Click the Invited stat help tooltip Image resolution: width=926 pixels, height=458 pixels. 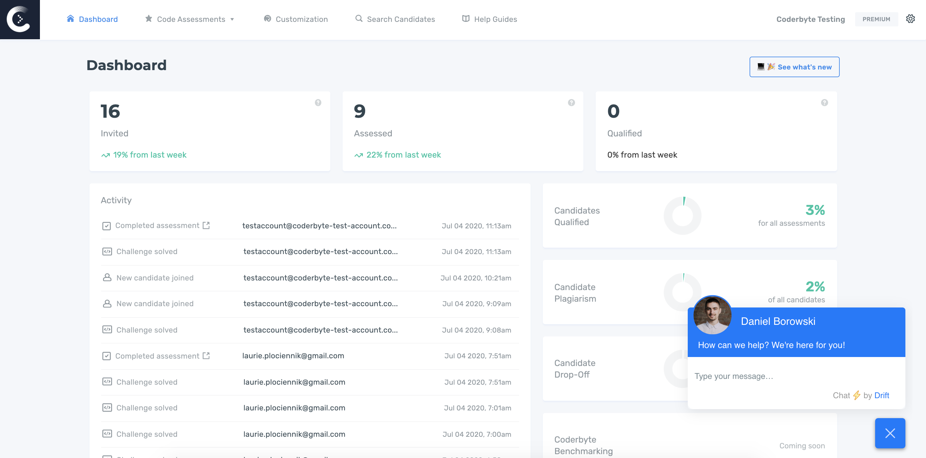pos(318,102)
